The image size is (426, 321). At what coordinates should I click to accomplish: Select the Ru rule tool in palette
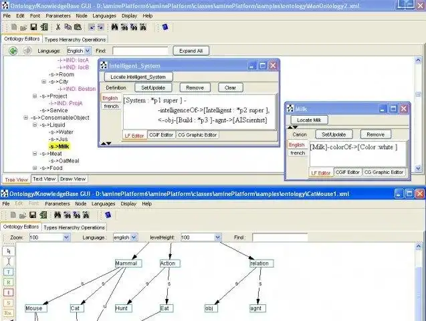tap(9, 313)
